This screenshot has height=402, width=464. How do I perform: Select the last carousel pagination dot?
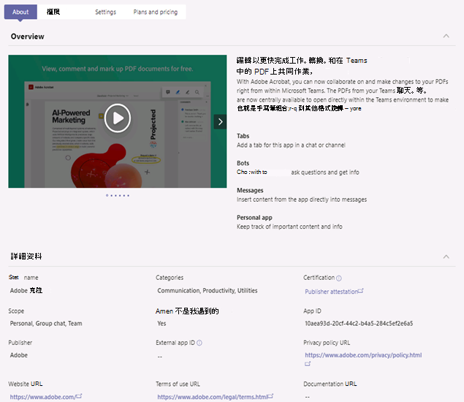128,195
